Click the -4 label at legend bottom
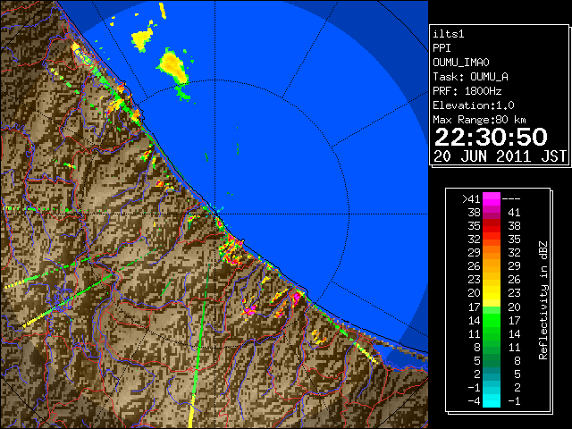This screenshot has height=429, width=572. click(474, 401)
